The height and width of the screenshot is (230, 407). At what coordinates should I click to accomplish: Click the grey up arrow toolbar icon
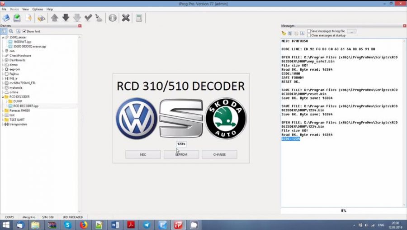pyautogui.click(x=55, y=18)
